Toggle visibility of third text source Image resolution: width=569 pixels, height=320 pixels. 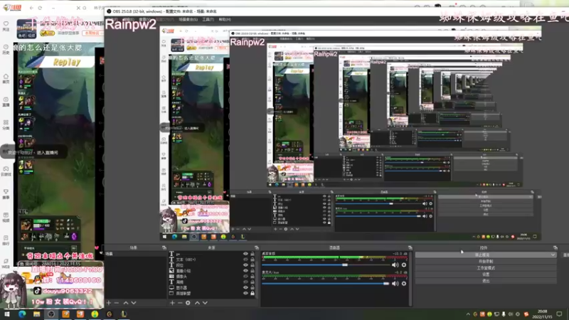(x=245, y=265)
